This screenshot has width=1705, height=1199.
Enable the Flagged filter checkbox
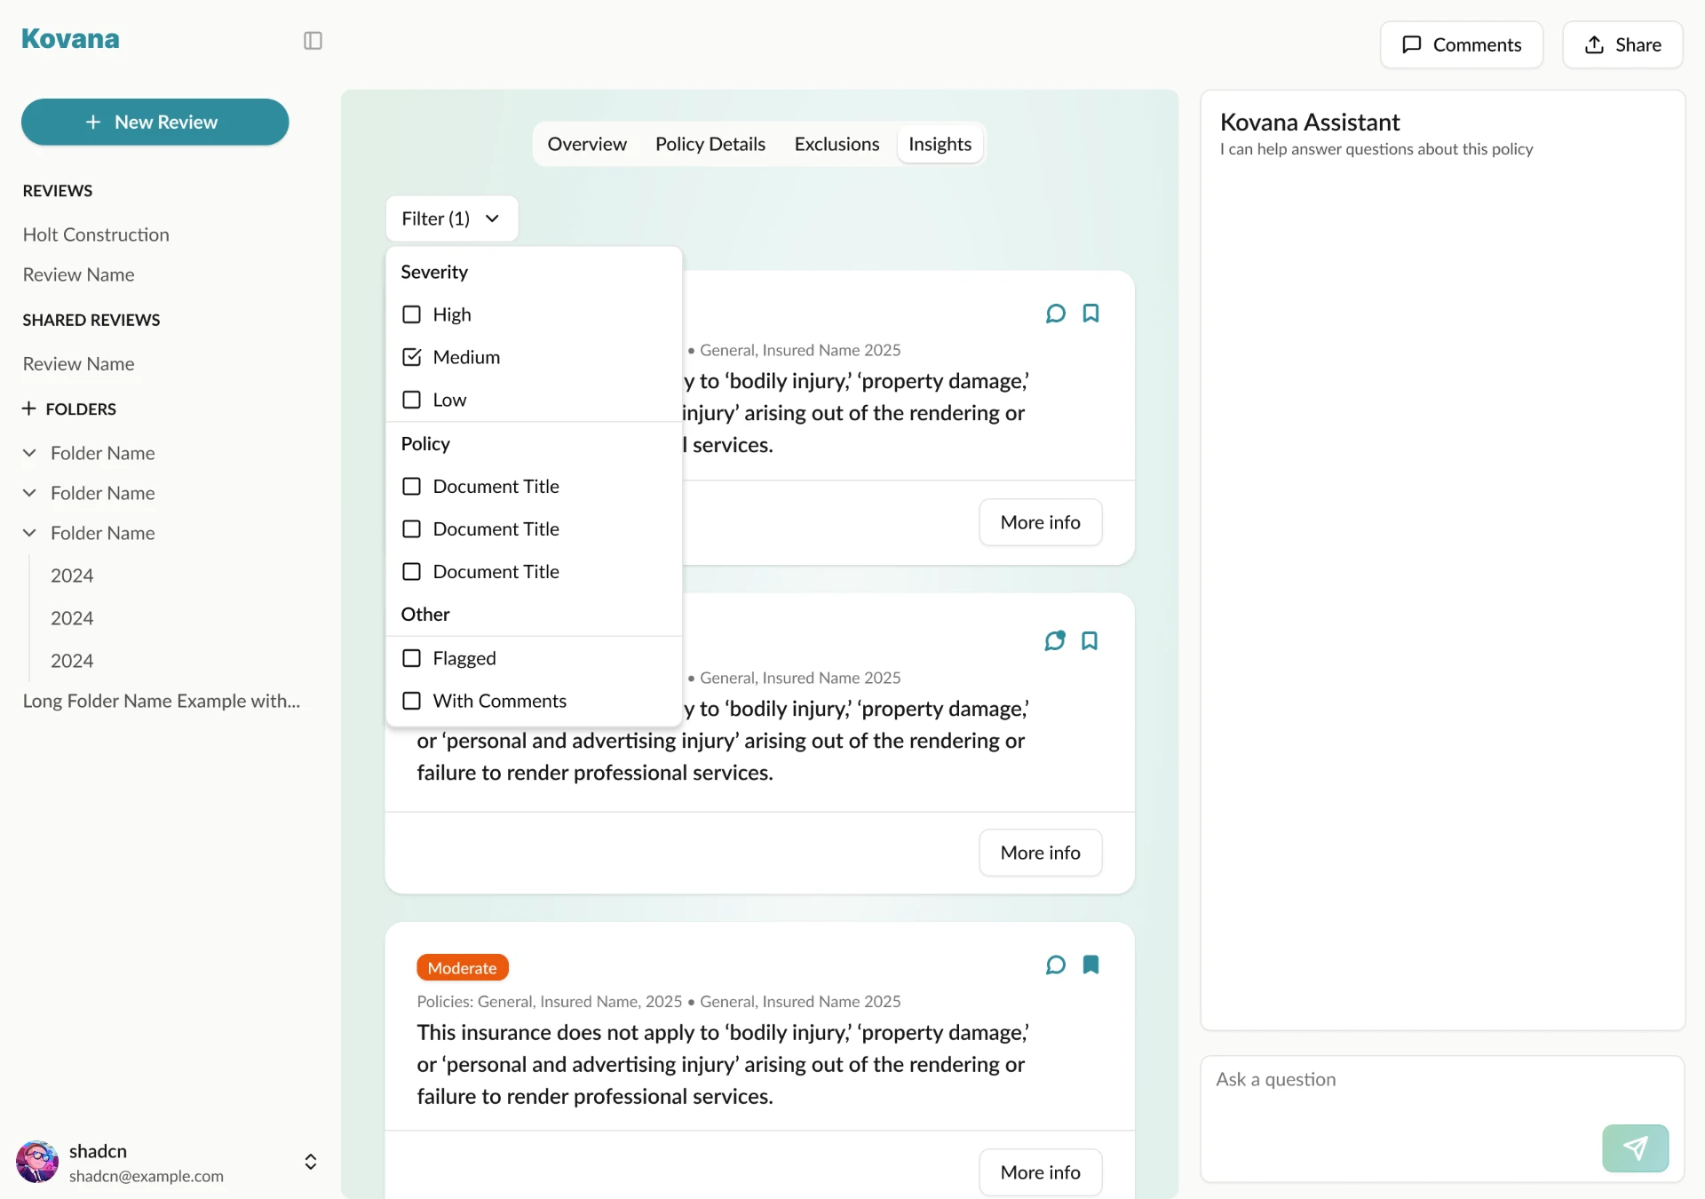pyautogui.click(x=411, y=658)
